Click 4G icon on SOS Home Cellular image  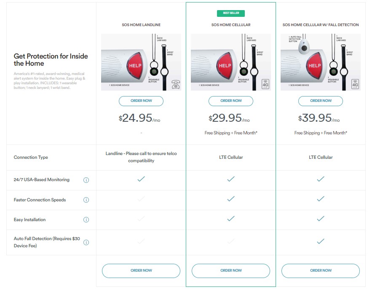click(265, 84)
